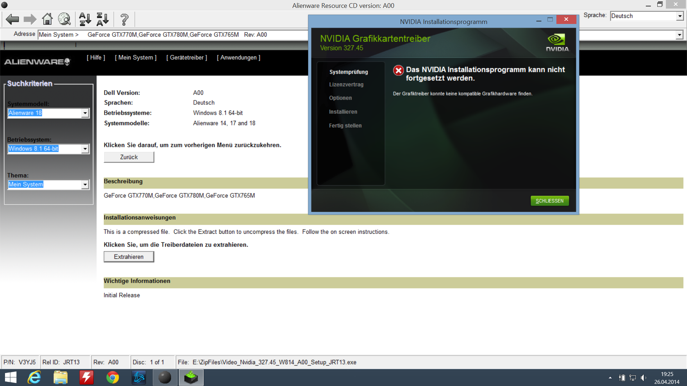This screenshot has width=687, height=386.
Task: Open the red Flash icon on the taskbar
Action: click(87, 377)
